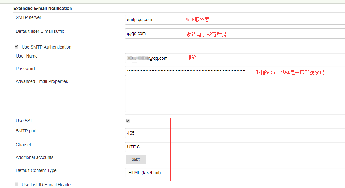
Task: Click the Use SSL label
Action: click(24, 121)
